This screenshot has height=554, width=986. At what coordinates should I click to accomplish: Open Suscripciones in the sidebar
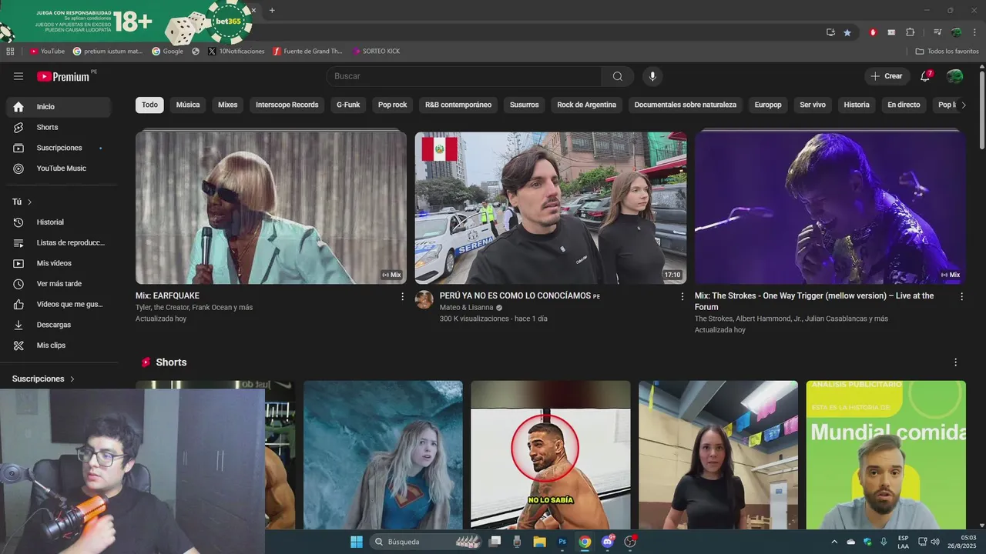(59, 148)
